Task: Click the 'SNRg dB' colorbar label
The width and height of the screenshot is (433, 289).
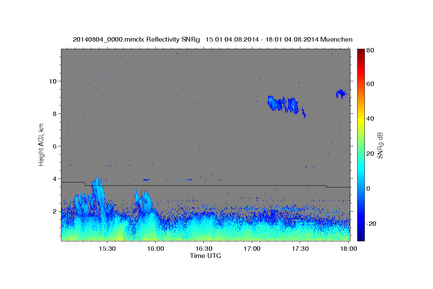Action: (380, 146)
